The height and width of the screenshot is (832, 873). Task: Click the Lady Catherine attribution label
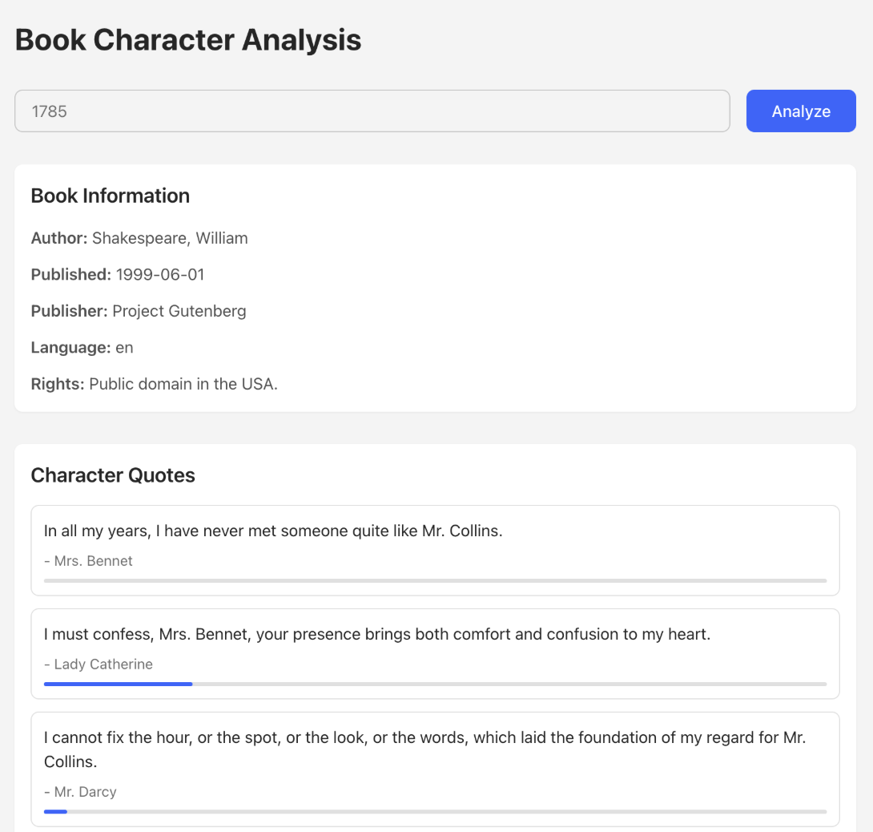(x=99, y=664)
